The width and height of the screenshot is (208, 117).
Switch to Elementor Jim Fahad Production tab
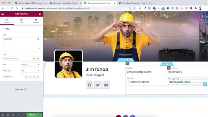point(65,3)
